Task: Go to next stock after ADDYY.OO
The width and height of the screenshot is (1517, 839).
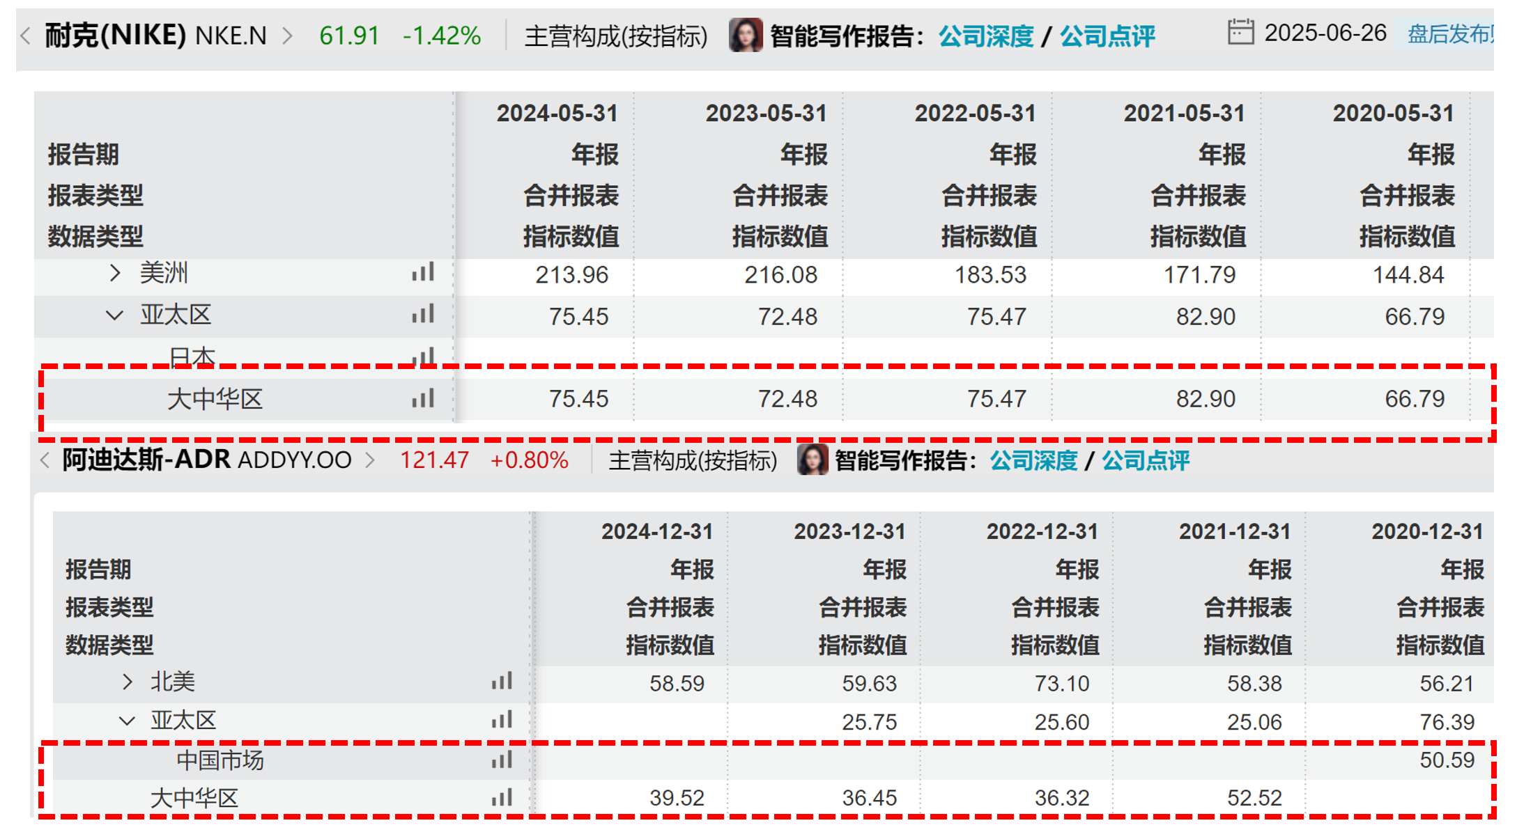Action: coord(370,460)
